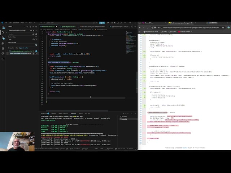Open the TERMINAL panel tab
Screen dimensions: 231x173
pos(74,114)
